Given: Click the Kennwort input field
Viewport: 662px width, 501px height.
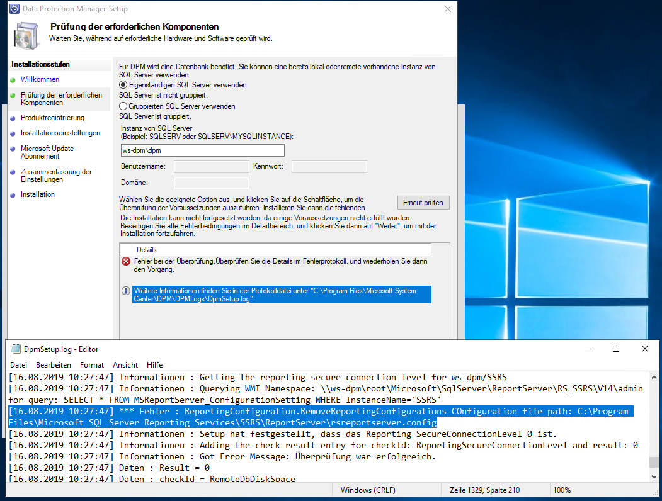Looking at the screenshot, I should click(329, 167).
